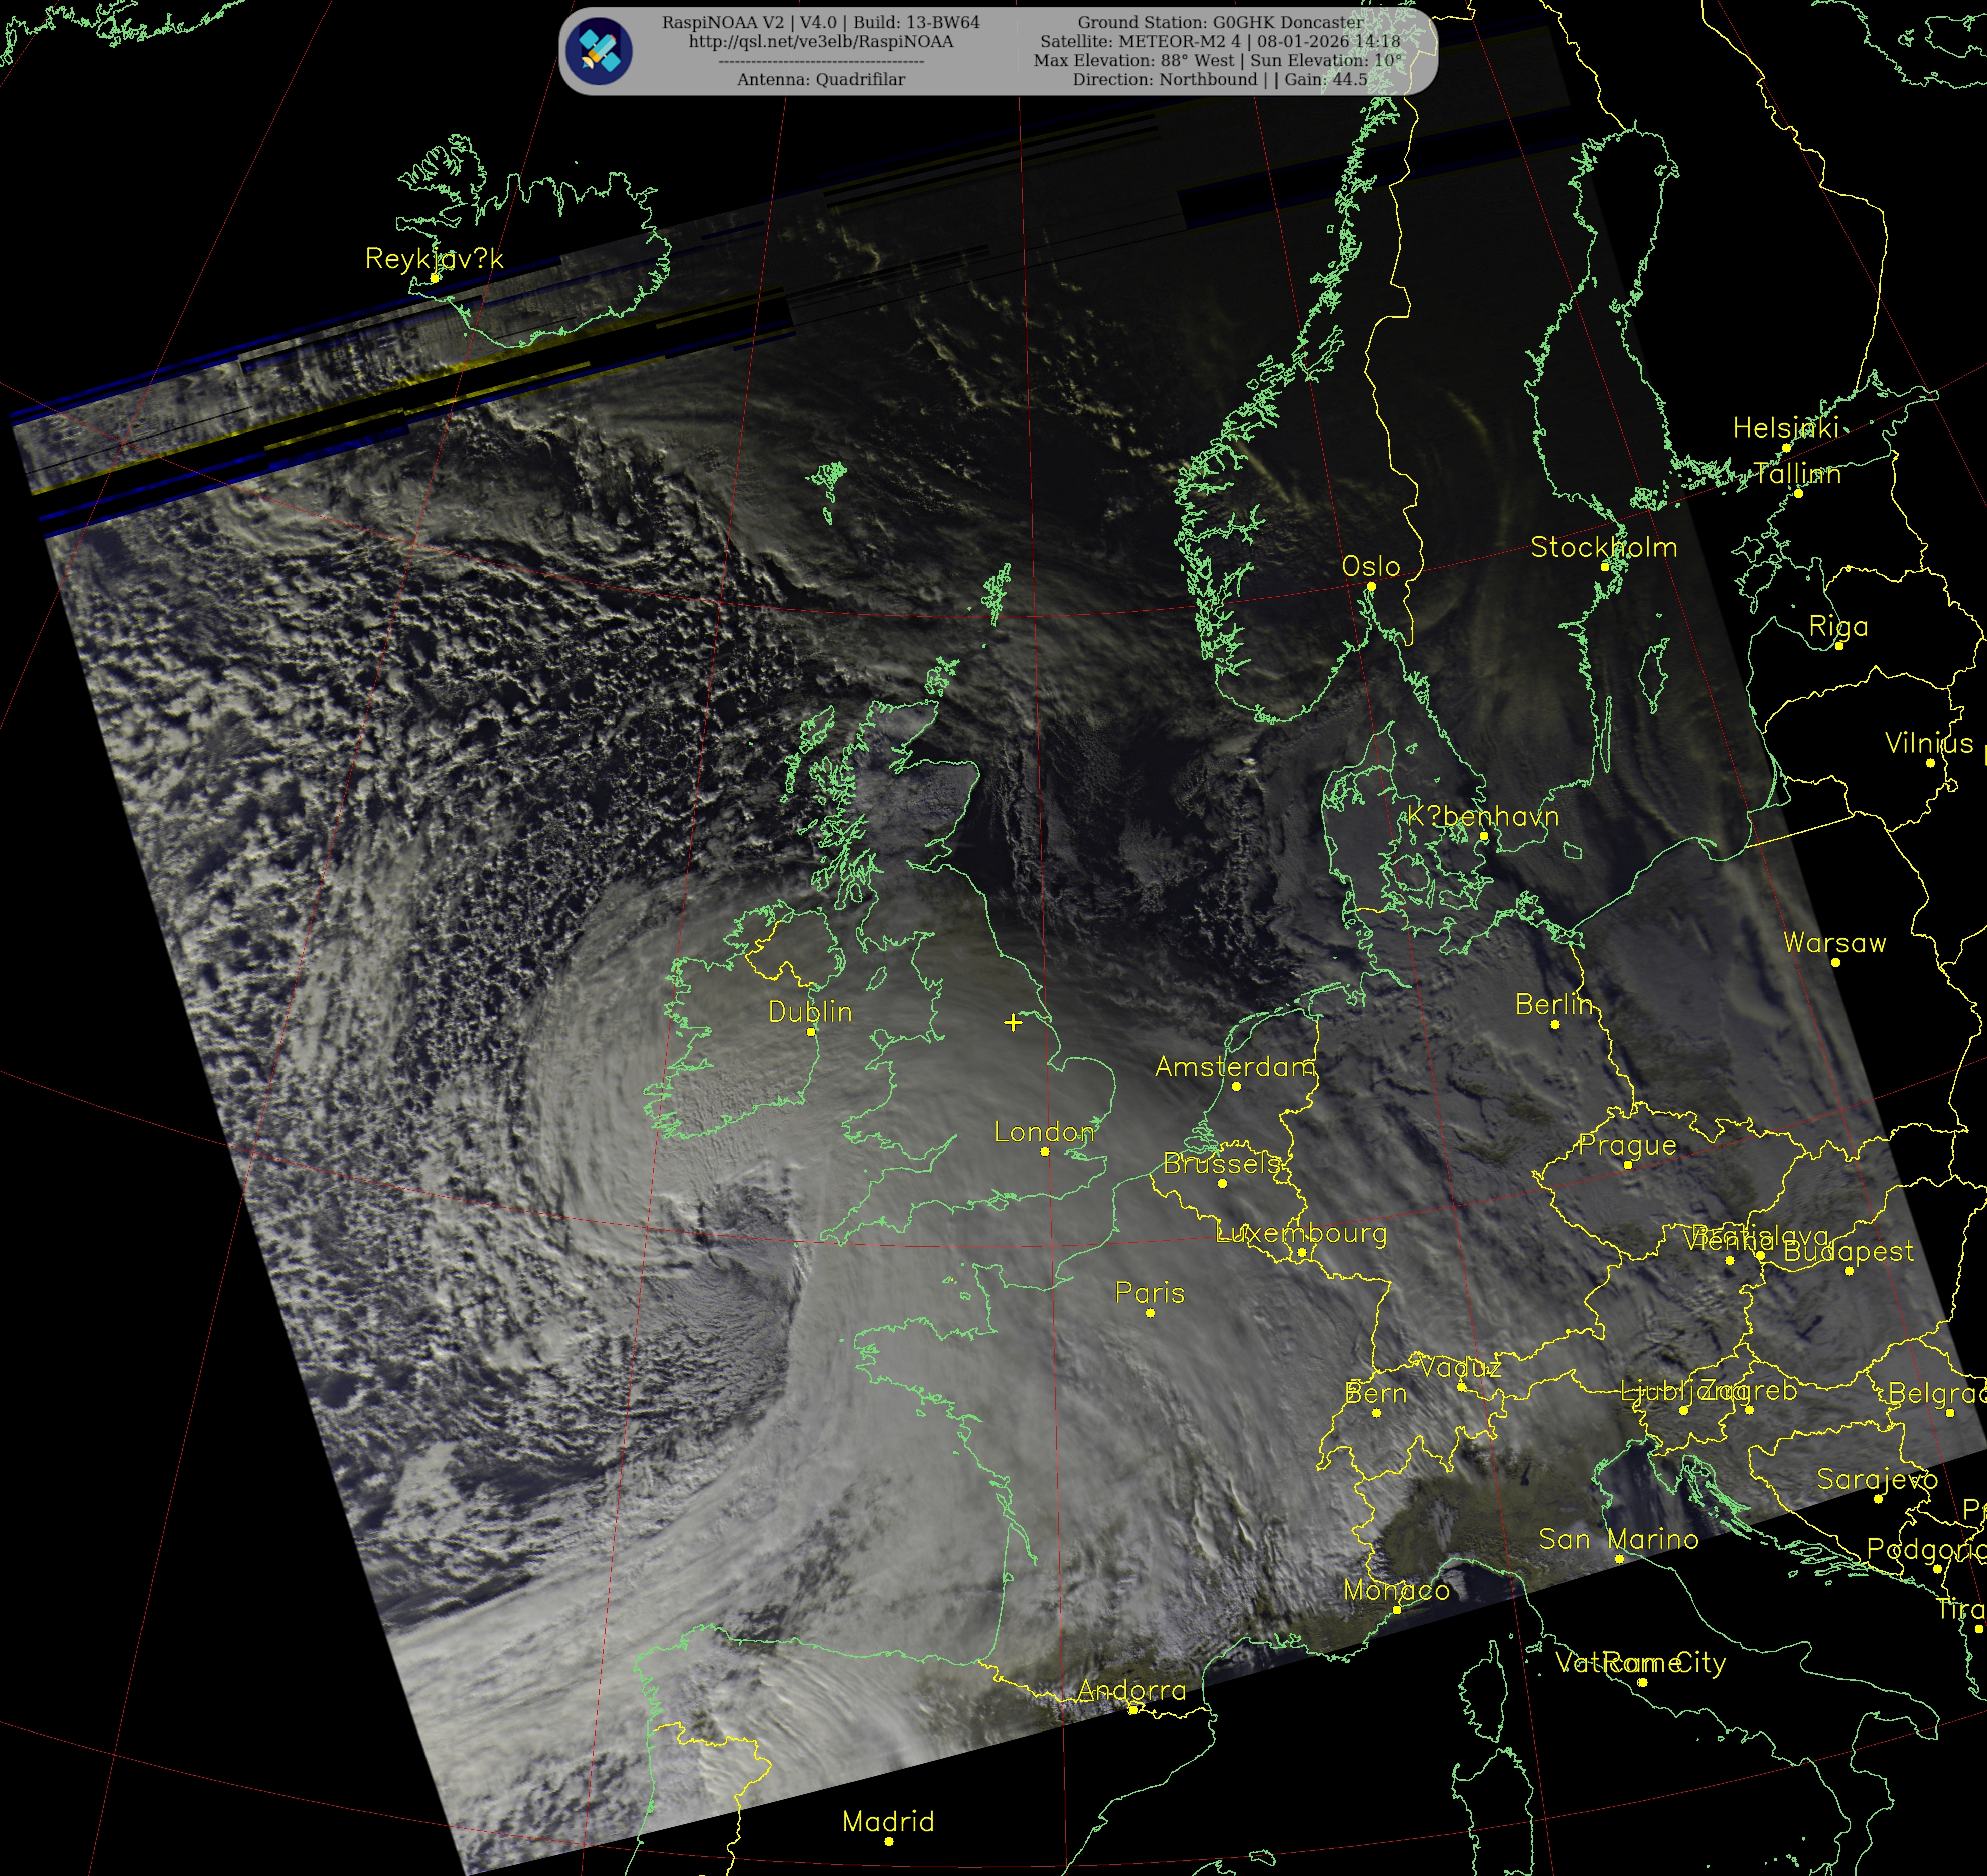Click the London city marker dot
Image resolution: width=1987 pixels, height=1876 pixels.
click(1045, 1152)
